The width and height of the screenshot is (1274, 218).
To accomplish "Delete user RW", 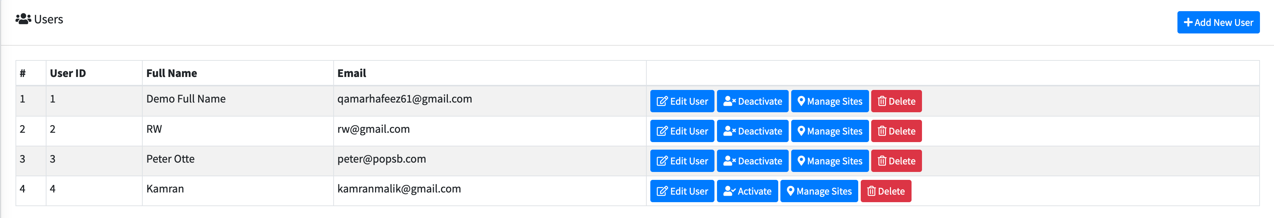I will pyautogui.click(x=896, y=131).
